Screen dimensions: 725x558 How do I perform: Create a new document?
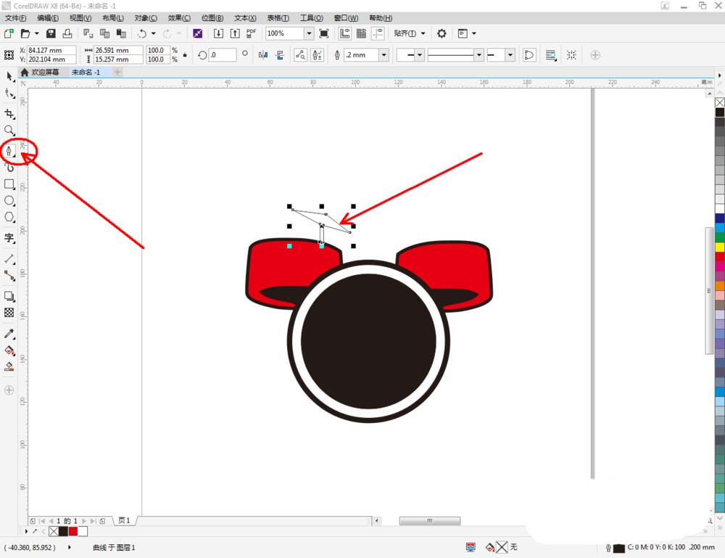9,33
